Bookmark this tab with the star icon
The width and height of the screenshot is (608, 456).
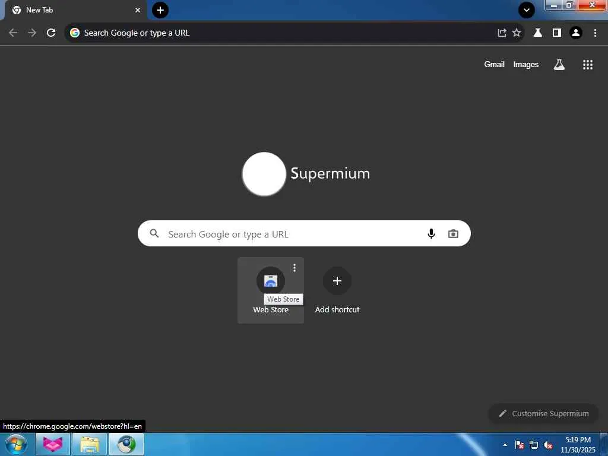[x=517, y=33]
